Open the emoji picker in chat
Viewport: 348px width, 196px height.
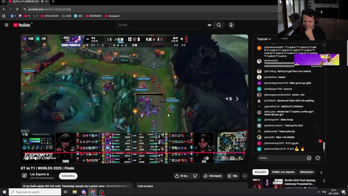tap(309, 158)
